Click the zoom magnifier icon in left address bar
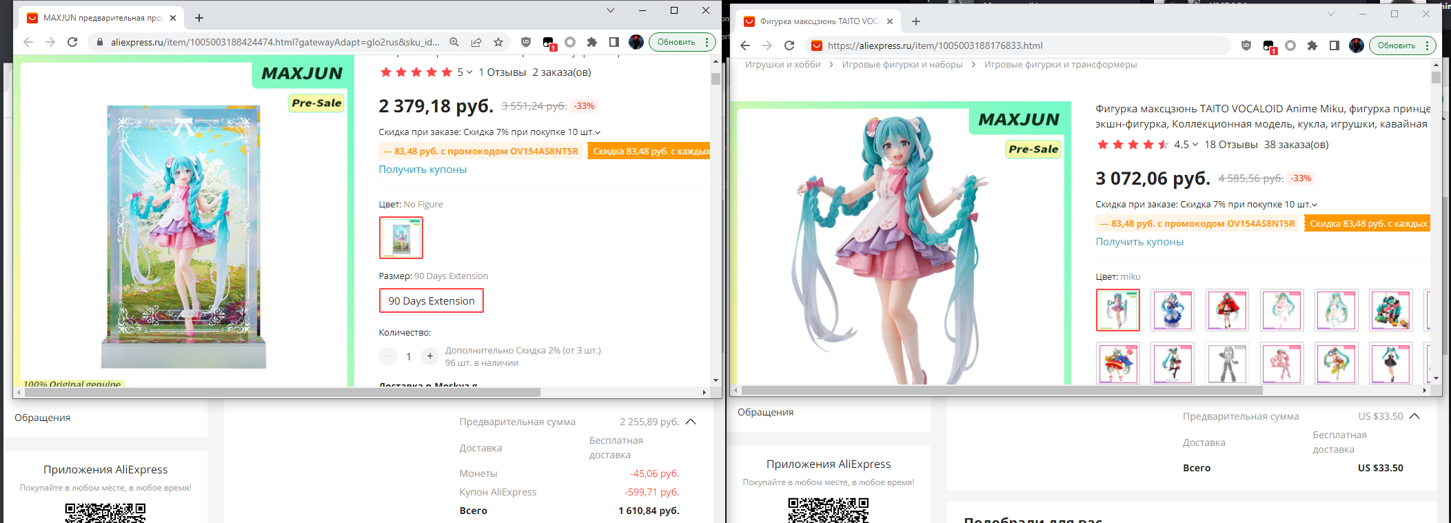 454,42
